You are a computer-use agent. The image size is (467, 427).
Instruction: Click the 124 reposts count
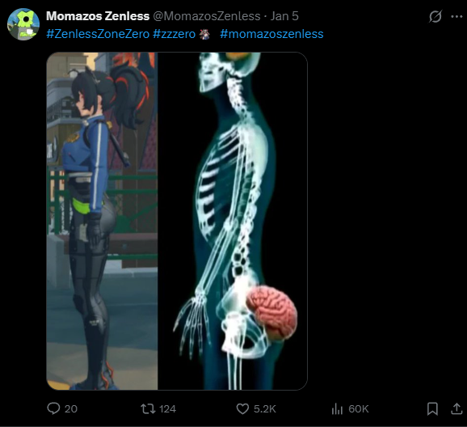(167, 409)
